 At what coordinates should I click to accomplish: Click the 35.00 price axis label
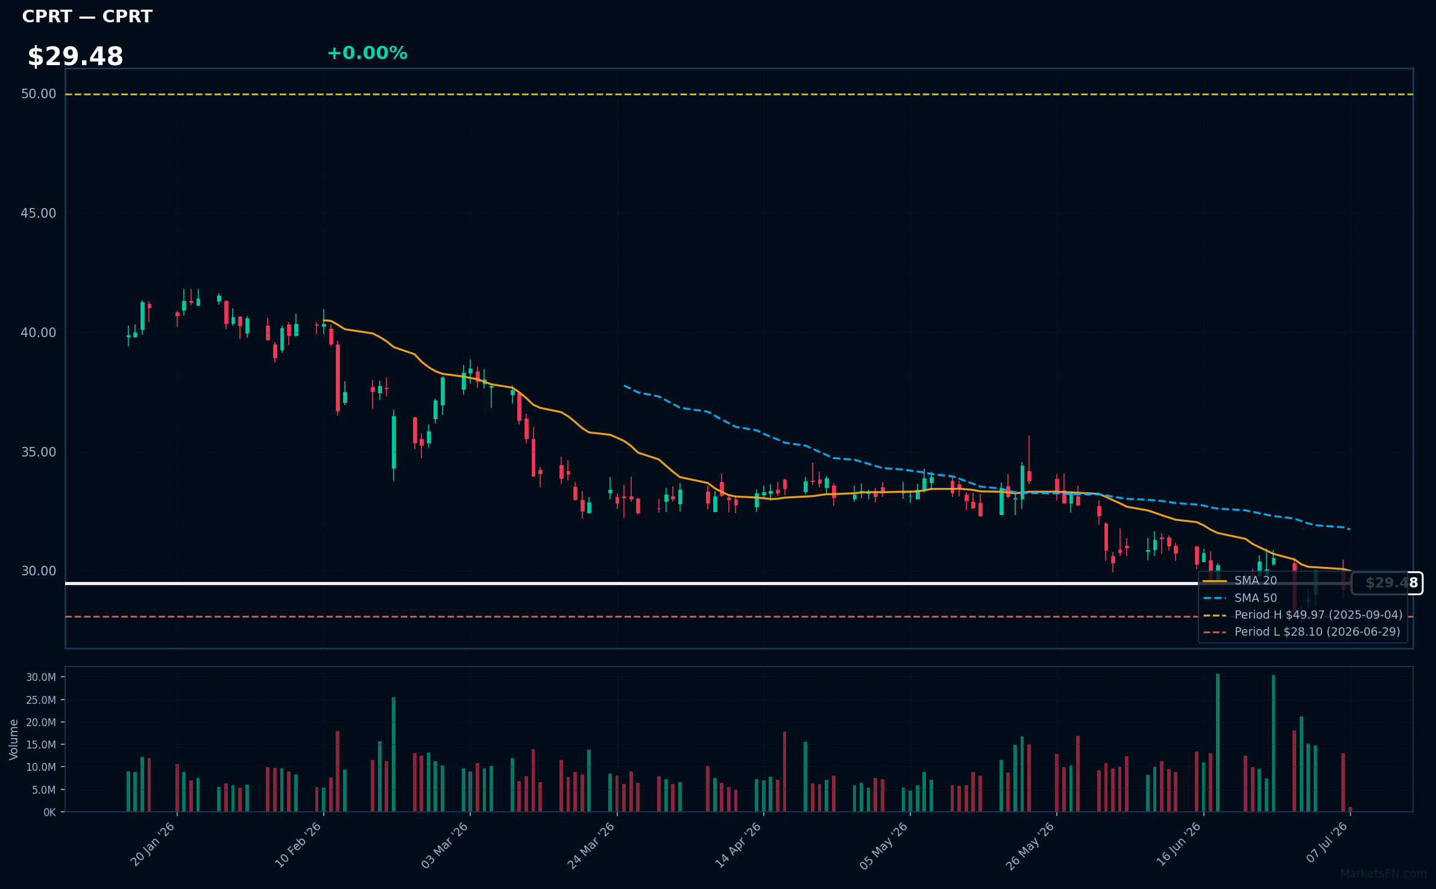point(39,452)
